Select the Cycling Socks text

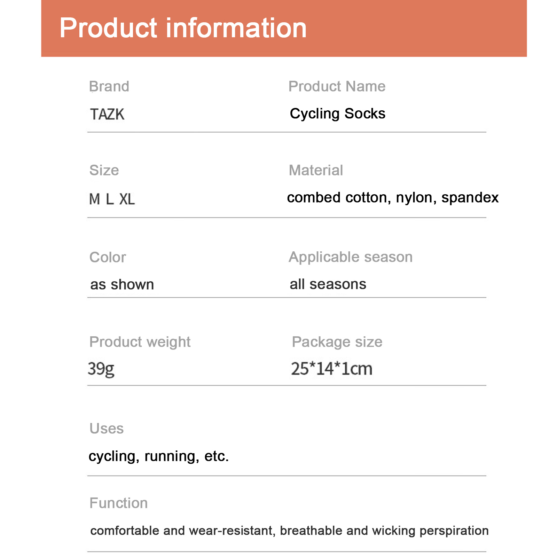[x=337, y=113]
